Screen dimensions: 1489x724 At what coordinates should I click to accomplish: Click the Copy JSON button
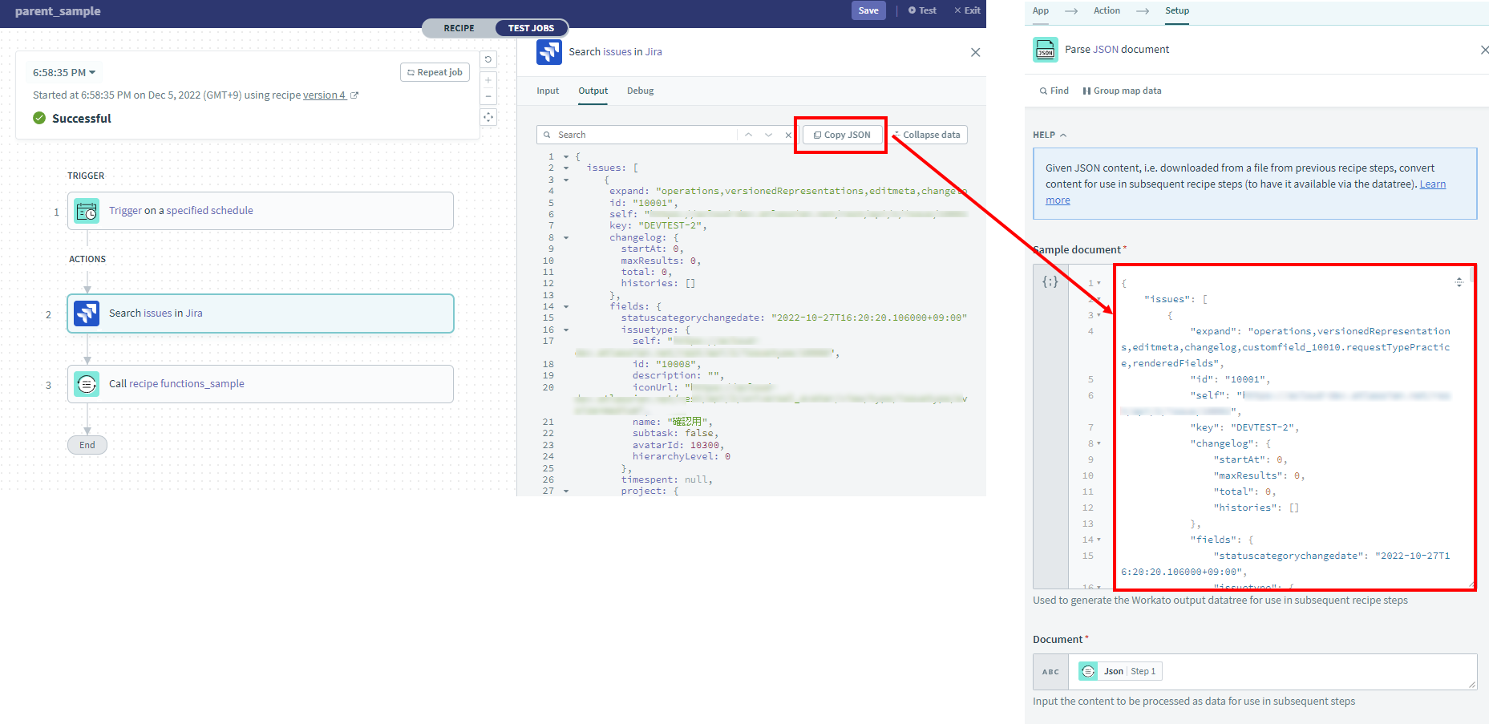click(x=842, y=135)
